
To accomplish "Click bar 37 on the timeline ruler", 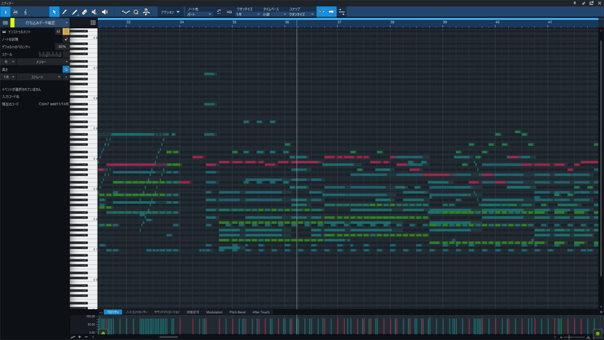I will click(x=339, y=23).
